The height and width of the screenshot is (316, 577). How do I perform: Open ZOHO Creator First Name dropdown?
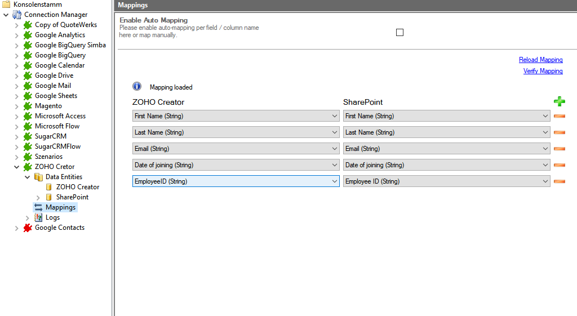[335, 116]
